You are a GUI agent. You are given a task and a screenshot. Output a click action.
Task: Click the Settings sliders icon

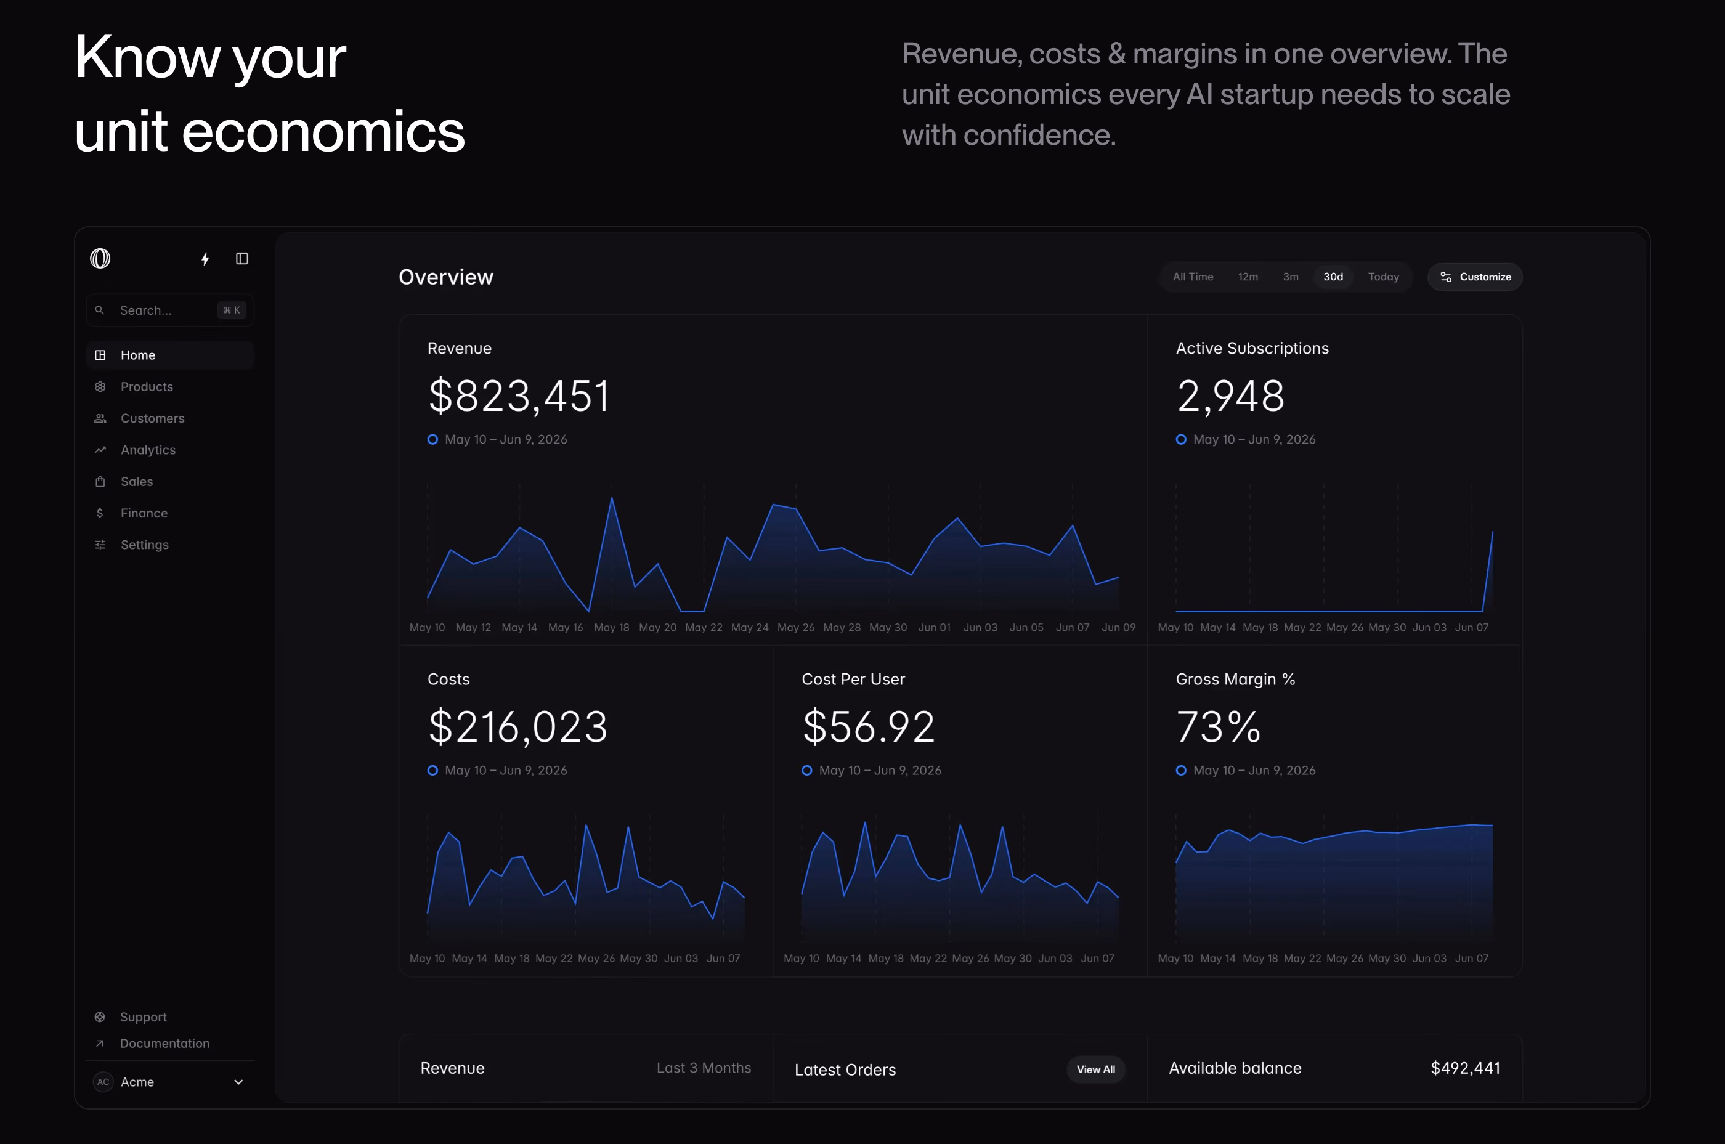[x=100, y=545]
